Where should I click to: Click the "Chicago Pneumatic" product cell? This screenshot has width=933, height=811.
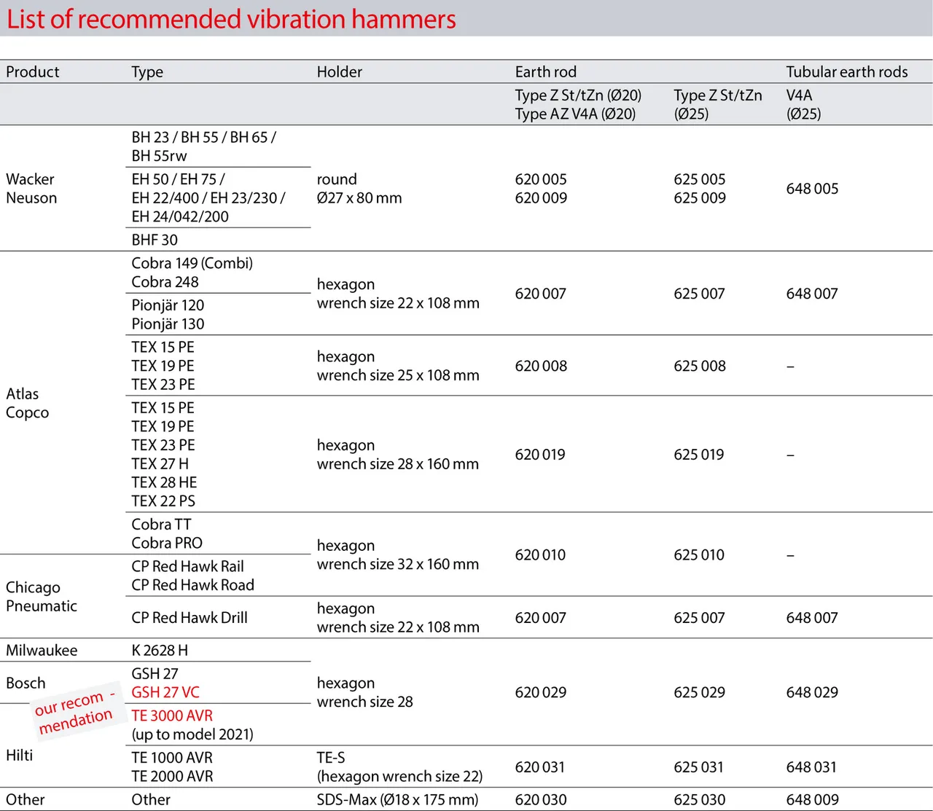click(42, 597)
